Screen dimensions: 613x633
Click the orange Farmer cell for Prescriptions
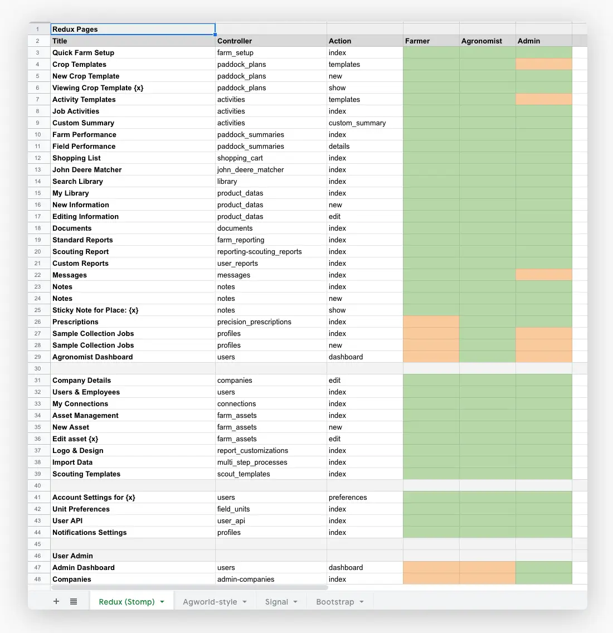pos(431,322)
